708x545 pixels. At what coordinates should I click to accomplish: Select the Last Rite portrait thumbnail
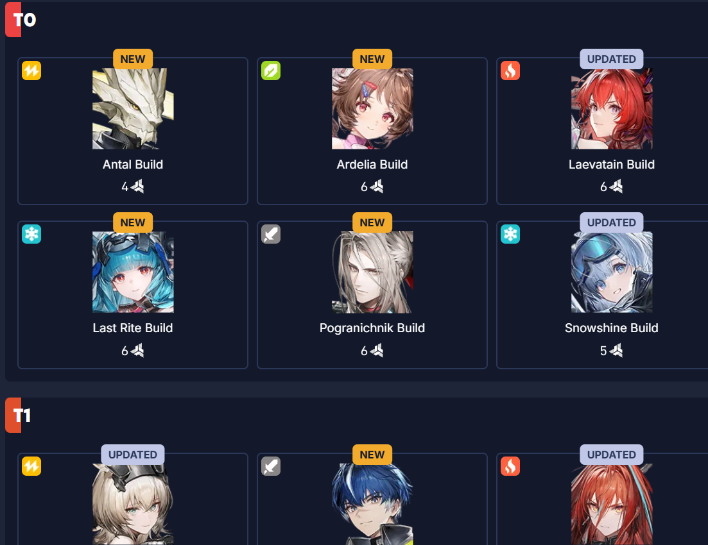coord(133,272)
